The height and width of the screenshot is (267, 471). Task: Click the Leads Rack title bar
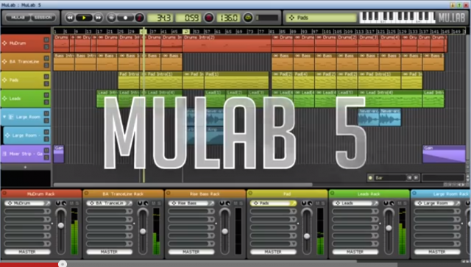pos(369,193)
